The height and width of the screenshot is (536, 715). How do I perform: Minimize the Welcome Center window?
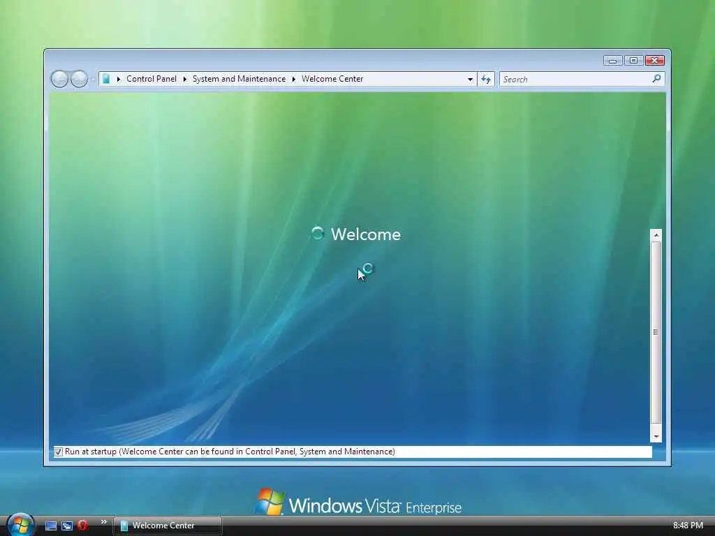(x=613, y=60)
